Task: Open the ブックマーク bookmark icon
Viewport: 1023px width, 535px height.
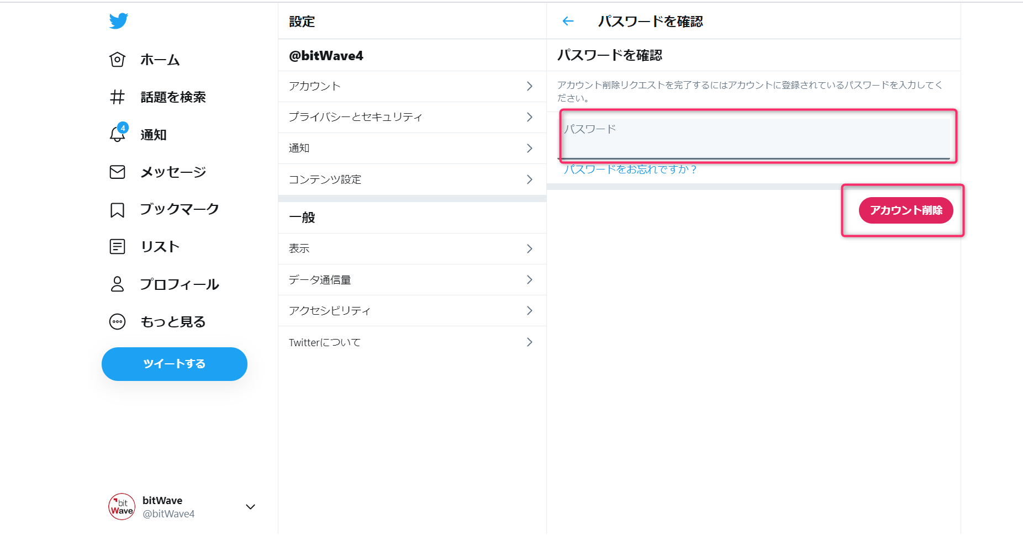Action: 117,210
